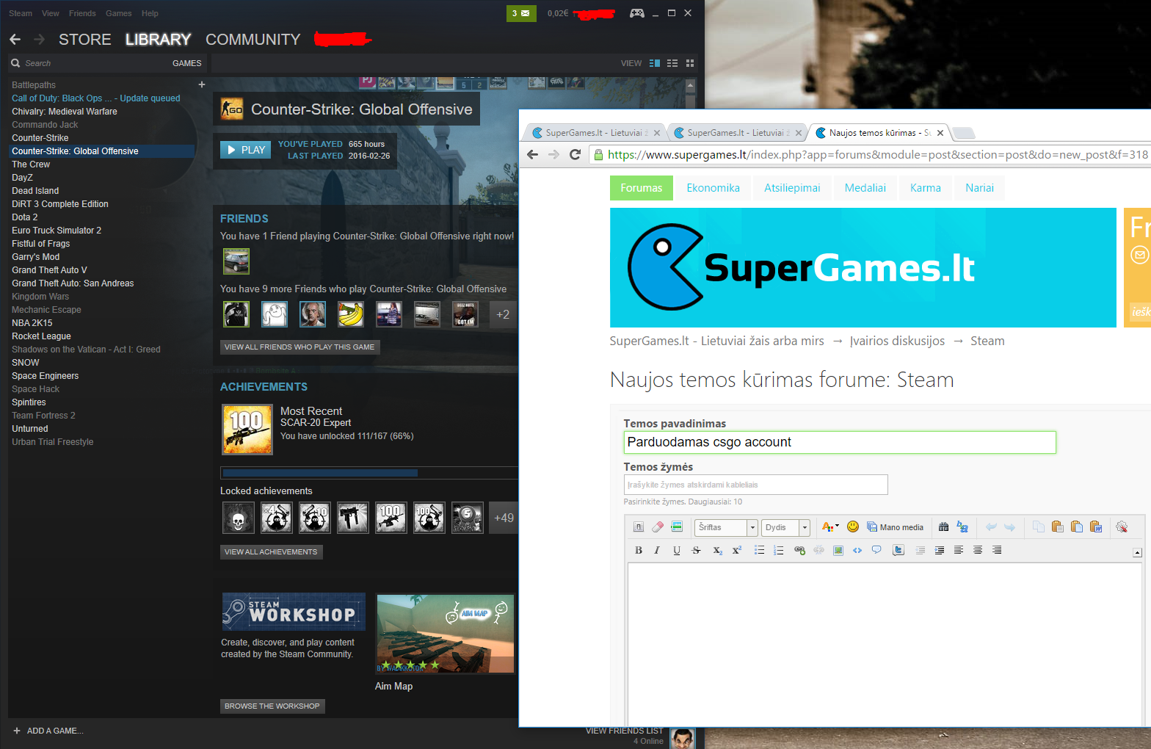1151x749 pixels.
Task: Go back in Steam navigation
Action: click(x=15, y=39)
